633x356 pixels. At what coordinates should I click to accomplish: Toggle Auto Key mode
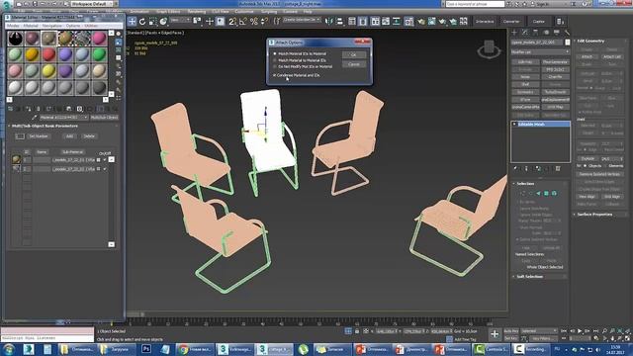511,331
